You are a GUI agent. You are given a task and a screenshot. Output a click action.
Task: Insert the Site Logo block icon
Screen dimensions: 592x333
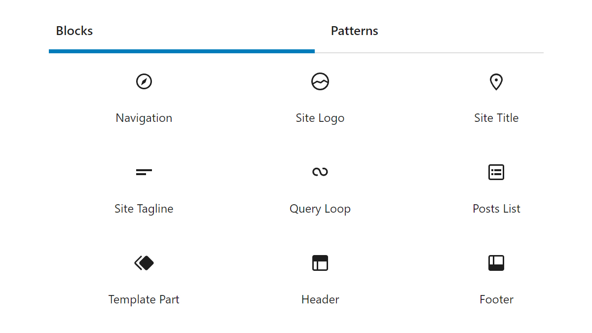coord(320,81)
